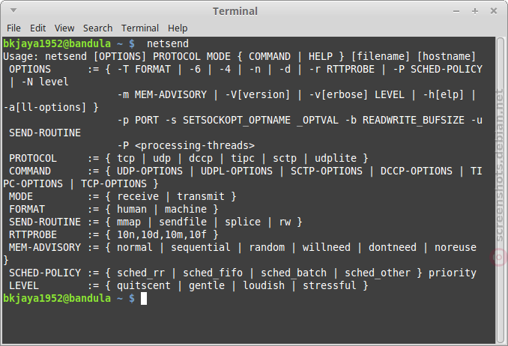The image size is (508, 346).
Task: Open the File menu
Action: tap(13, 28)
